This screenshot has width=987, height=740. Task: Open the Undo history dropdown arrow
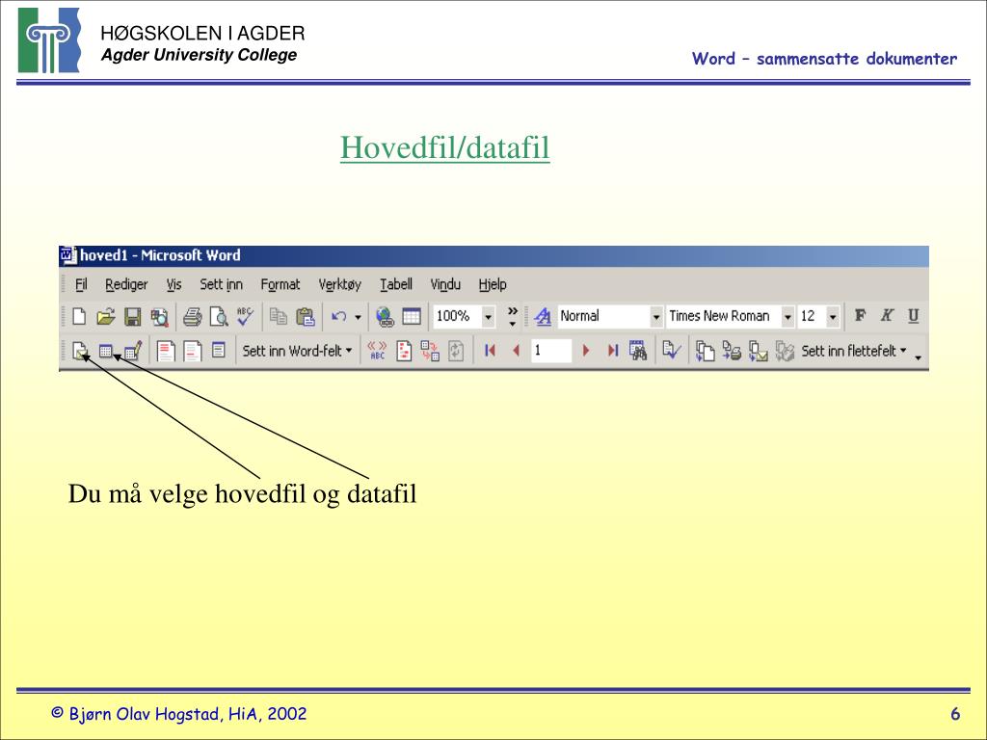click(358, 316)
